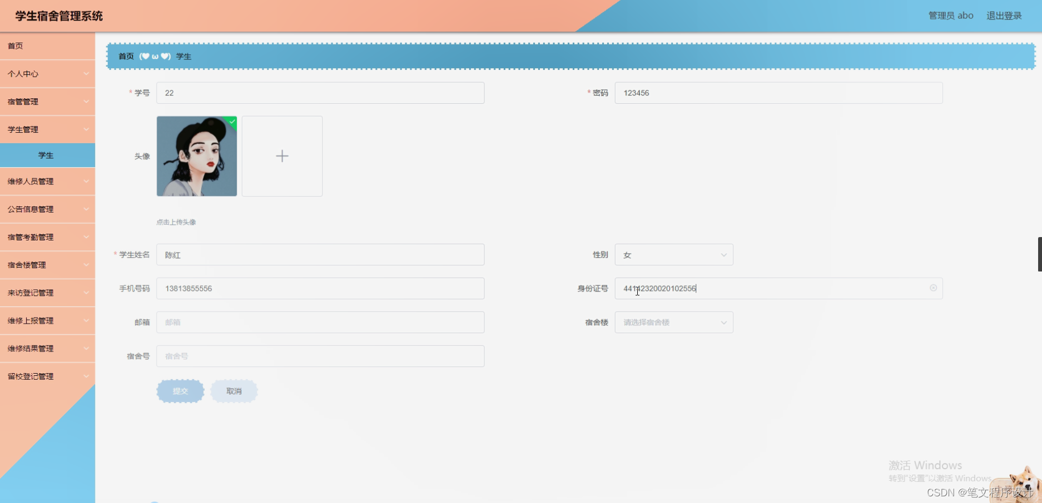This screenshot has height=503, width=1042.
Task: Click the heart icon in the breadcrumb bar
Action: click(x=146, y=56)
